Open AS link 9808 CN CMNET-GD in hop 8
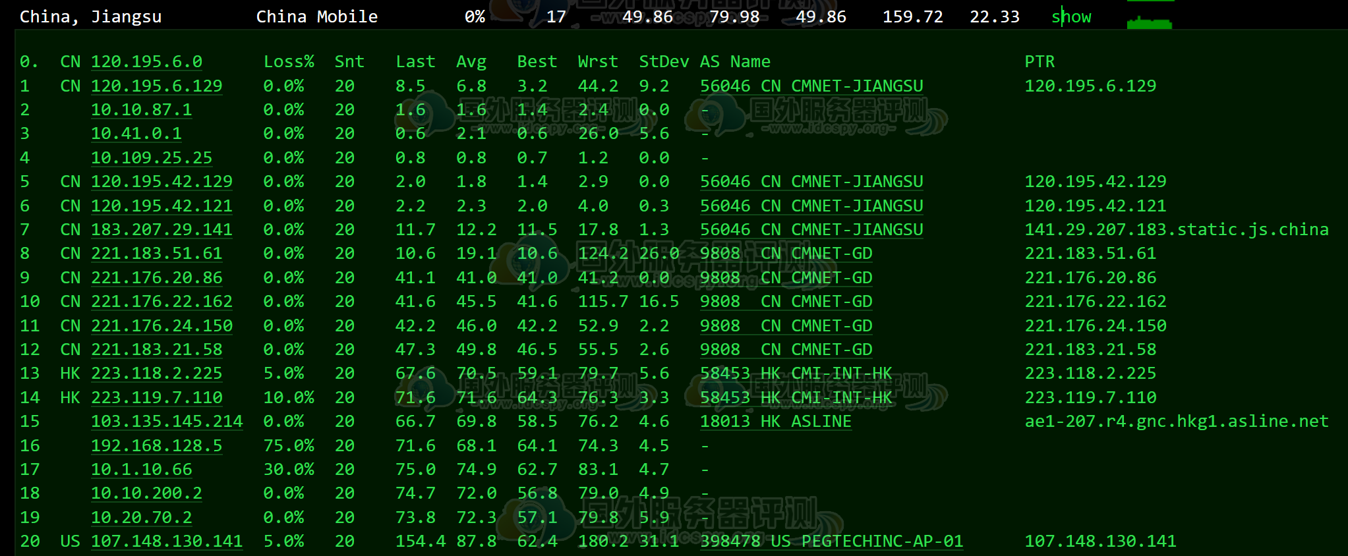 point(786,254)
